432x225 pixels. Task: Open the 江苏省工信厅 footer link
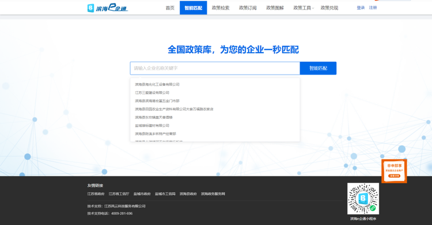119,194
